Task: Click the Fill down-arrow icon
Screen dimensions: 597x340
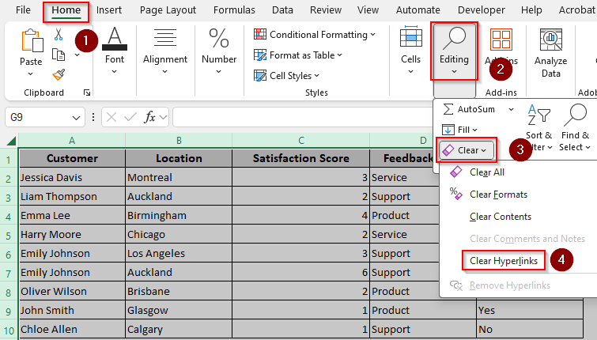Action: 448,130
